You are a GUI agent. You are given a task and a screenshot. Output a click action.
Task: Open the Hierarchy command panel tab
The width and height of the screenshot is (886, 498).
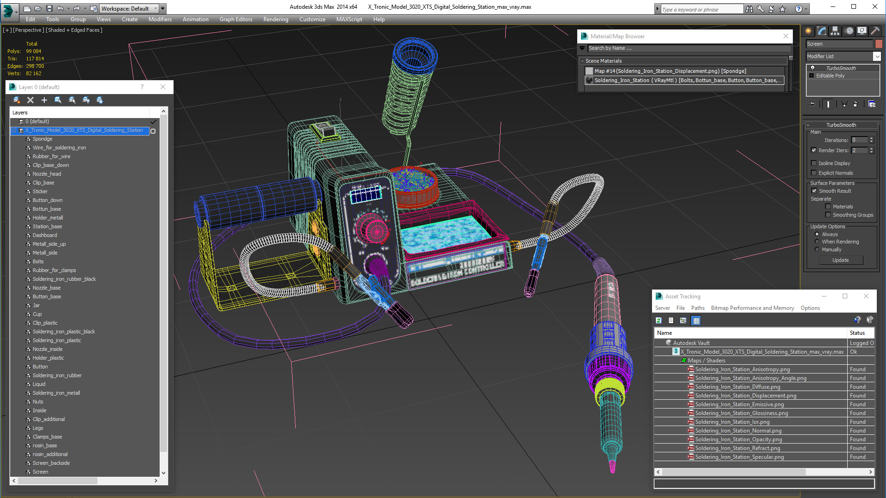pyautogui.click(x=835, y=31)
